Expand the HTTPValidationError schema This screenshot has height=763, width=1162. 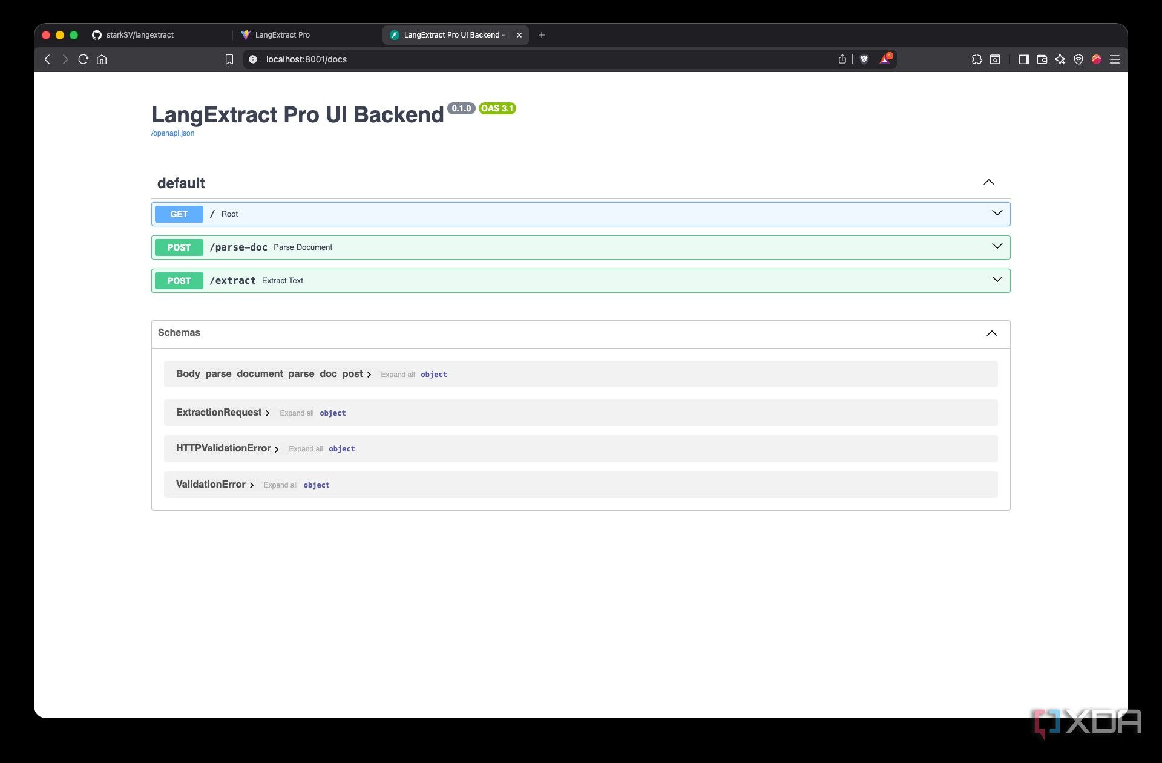[227, 448]
